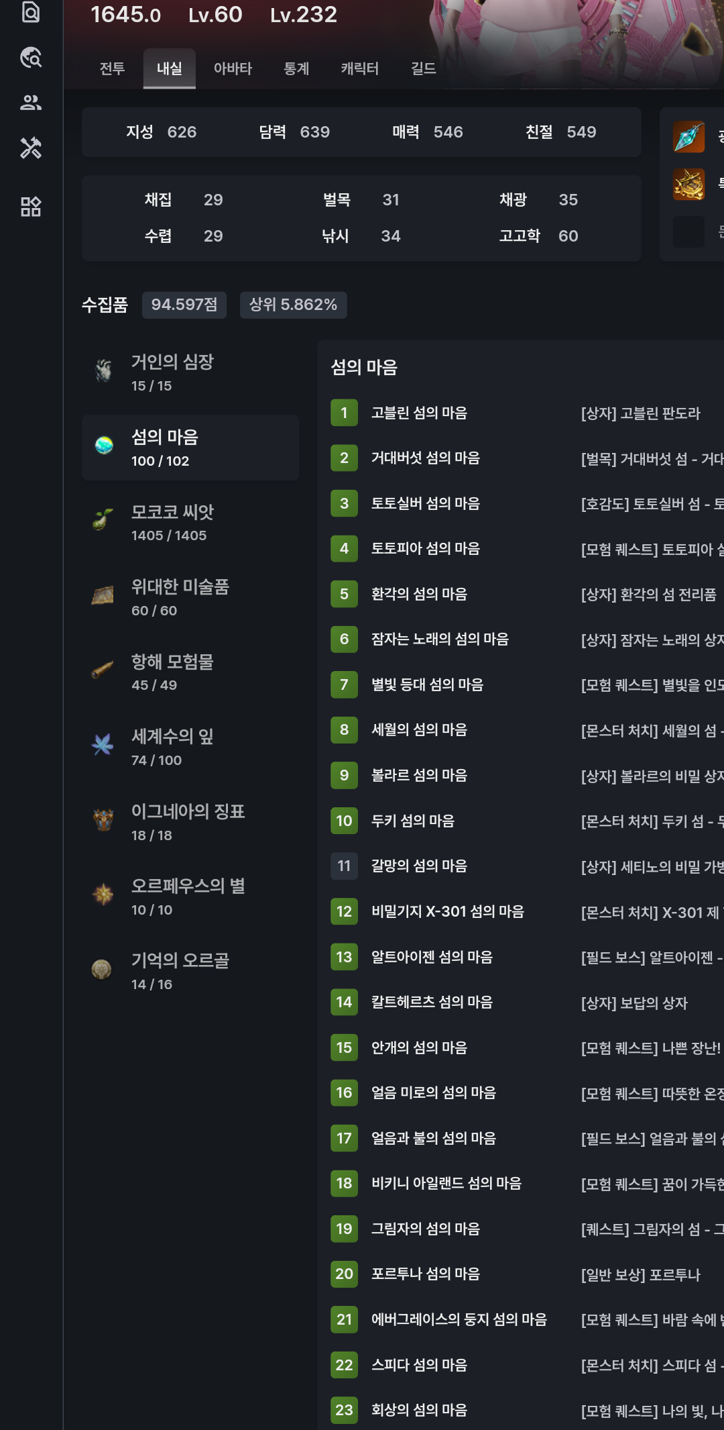This screenshot has height=1430, width=724.
Task: Switch to the 전투 tab
Action: tap(112, 68)
